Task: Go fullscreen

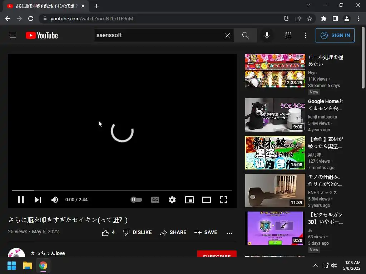Action: (224, 200)
